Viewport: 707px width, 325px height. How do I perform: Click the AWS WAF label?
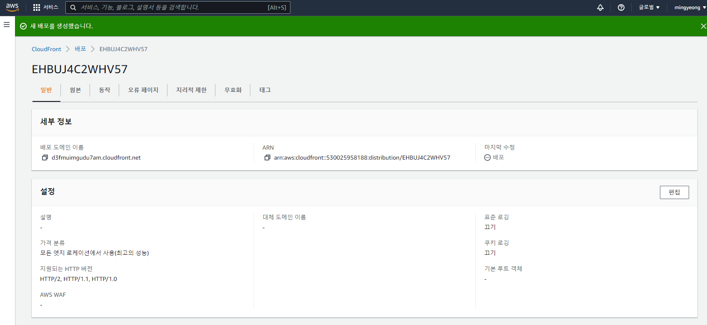[x=53, y=295]
